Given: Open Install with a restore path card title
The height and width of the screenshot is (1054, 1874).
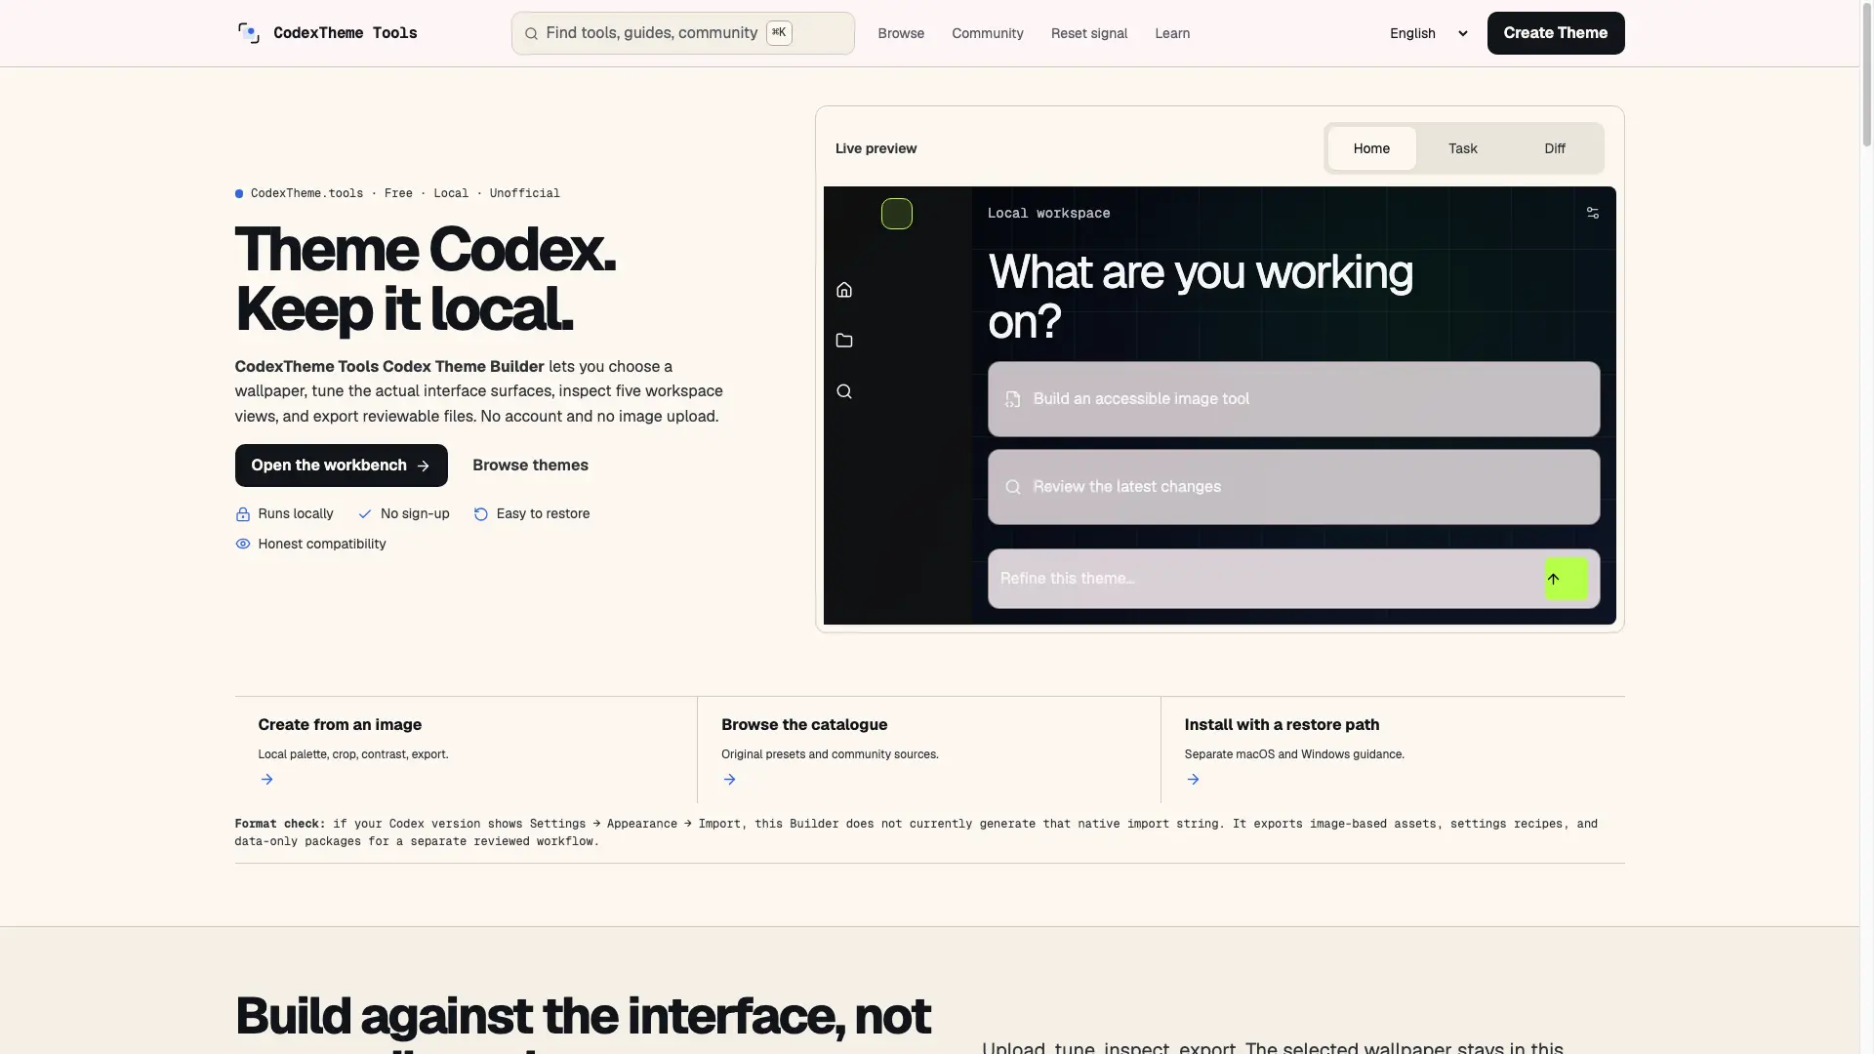Looking at the screenshot, I should coord(1282,725).
